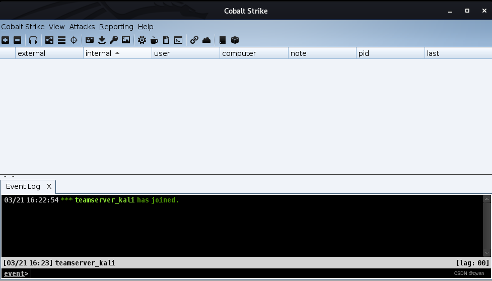The width and height of the screenshot is (492, 281).
Task: Click event log scrollbar up arrow
Action: tap(486, 199)
